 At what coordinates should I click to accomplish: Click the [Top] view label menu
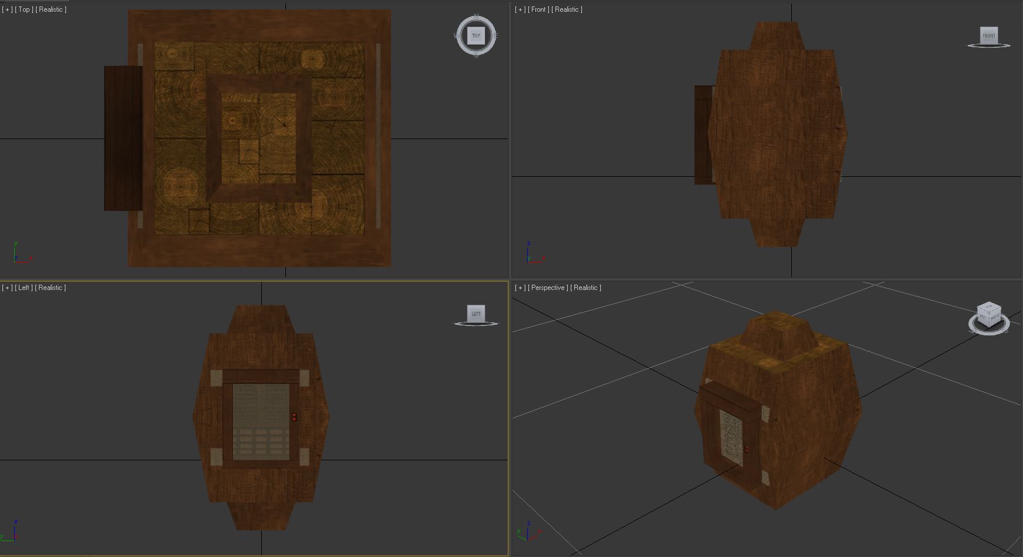pyautogui.click(x=24, y=9)
